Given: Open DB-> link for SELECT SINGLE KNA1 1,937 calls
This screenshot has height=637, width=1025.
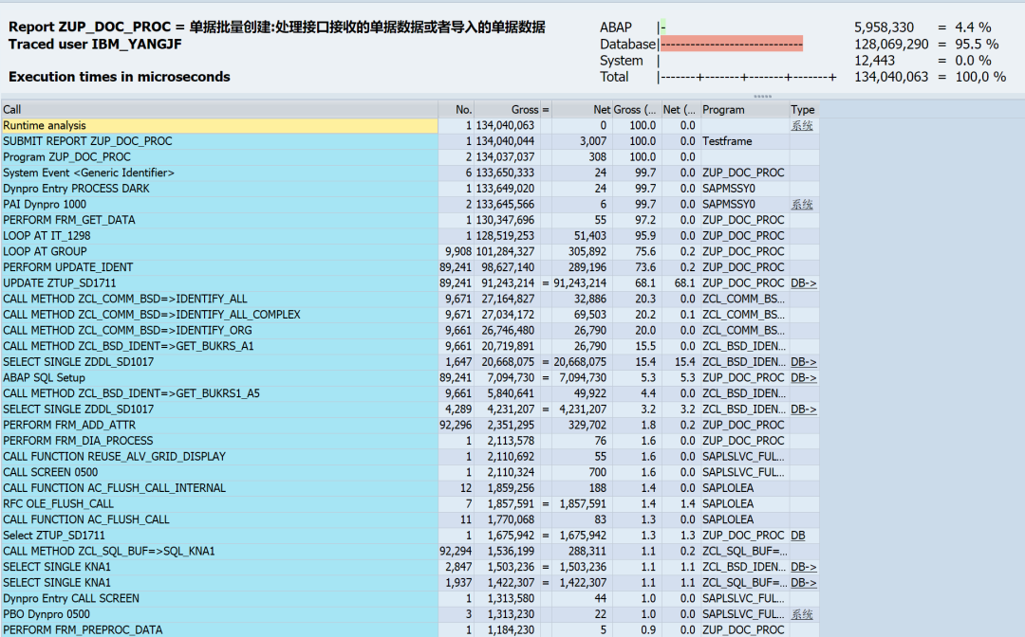Looking at the screenshot, I should tap(804, 583).
